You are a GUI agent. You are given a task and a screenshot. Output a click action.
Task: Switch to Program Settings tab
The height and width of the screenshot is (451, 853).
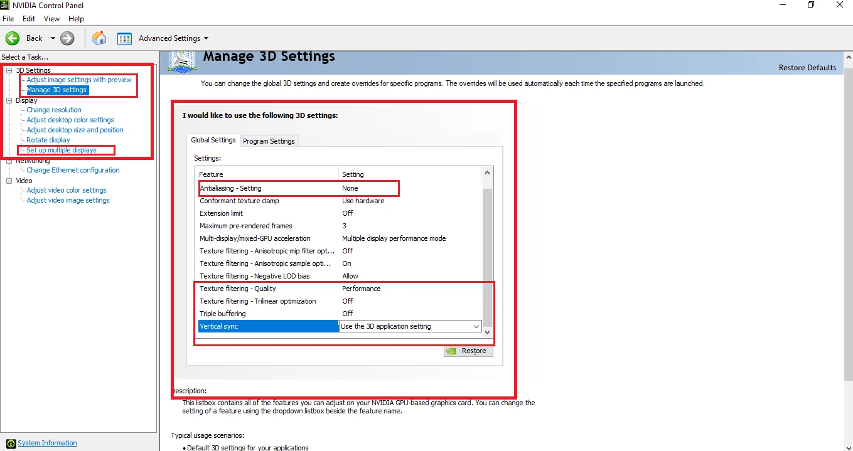pos(269,141)
